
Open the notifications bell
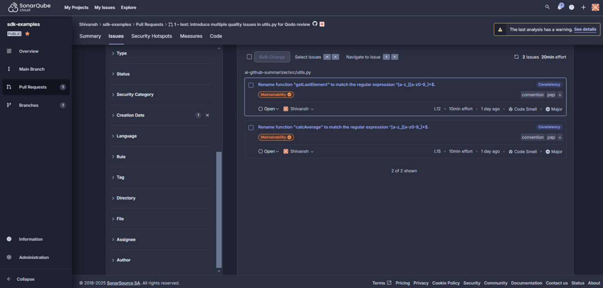click(x=559, y=7)
